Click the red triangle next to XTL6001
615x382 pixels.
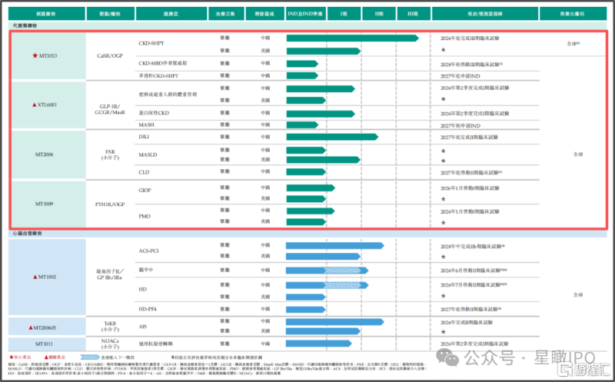click(34, 105)
